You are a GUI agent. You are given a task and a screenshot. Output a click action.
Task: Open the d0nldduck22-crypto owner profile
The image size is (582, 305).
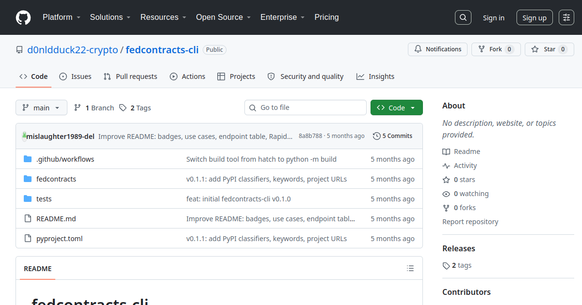73,50
